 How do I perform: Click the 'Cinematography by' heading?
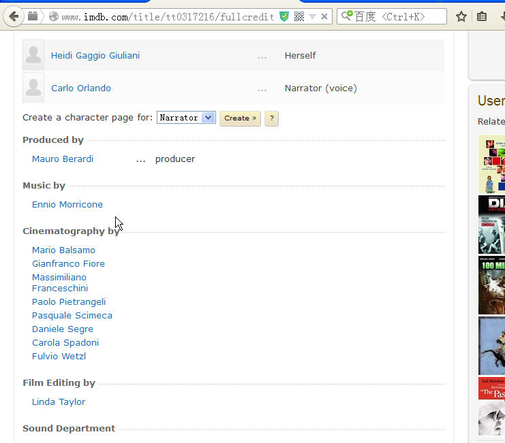pos(71,231)
